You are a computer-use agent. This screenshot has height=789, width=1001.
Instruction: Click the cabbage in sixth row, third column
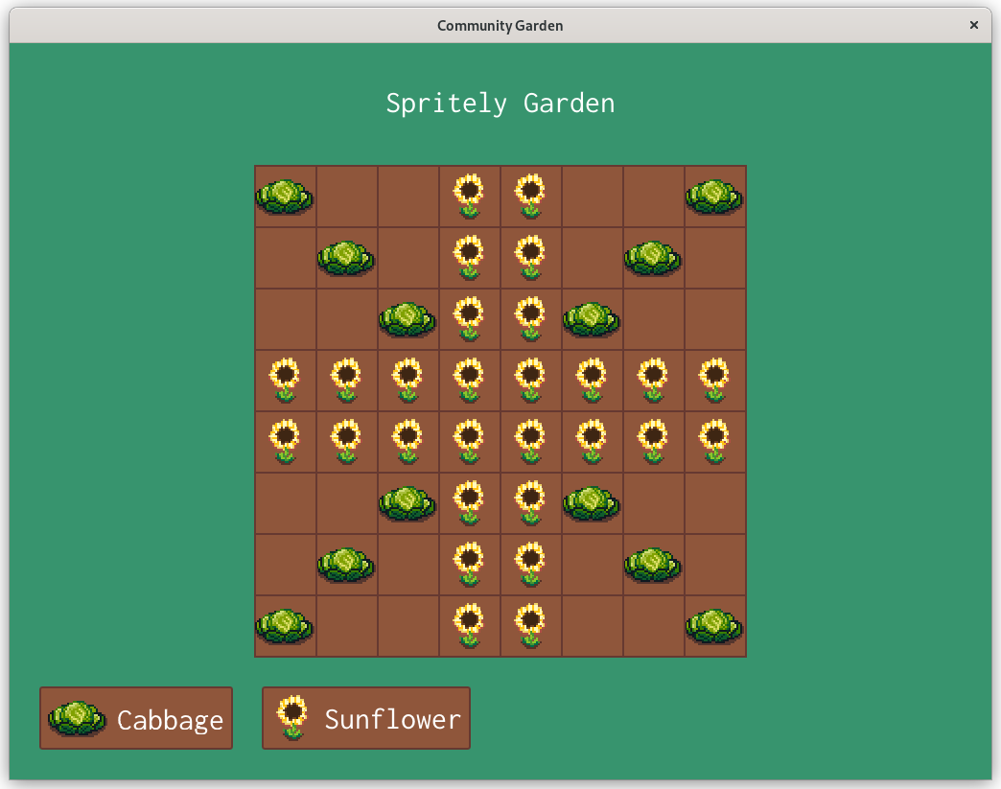pos(407,503)
